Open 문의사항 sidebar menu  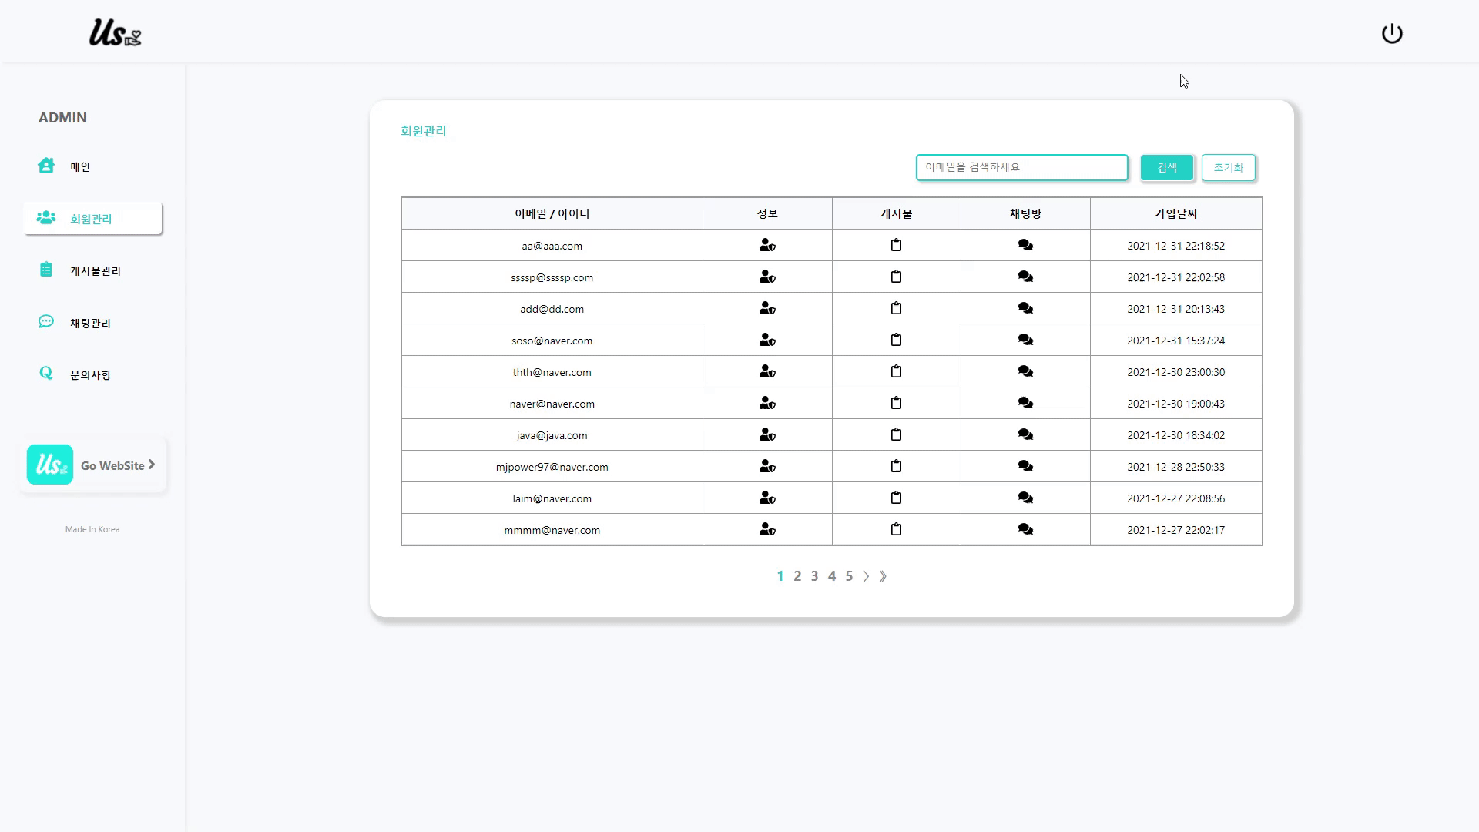point(92,374)
